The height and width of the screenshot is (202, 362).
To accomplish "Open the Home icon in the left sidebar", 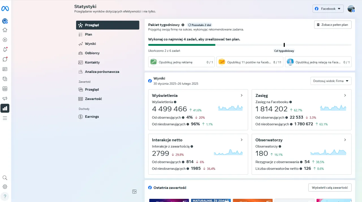I will [x=5, y=30].
